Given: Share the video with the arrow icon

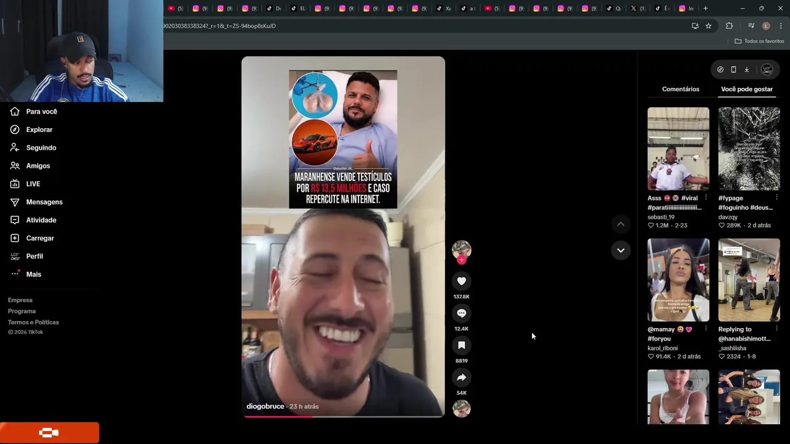Looking at the screenshot, I should click(x=461, y=377).
